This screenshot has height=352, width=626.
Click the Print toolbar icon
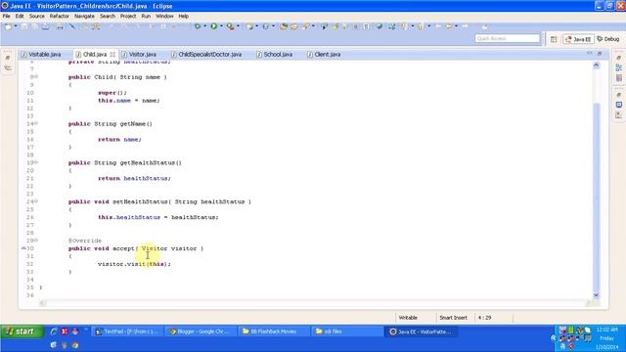(60, 26)
